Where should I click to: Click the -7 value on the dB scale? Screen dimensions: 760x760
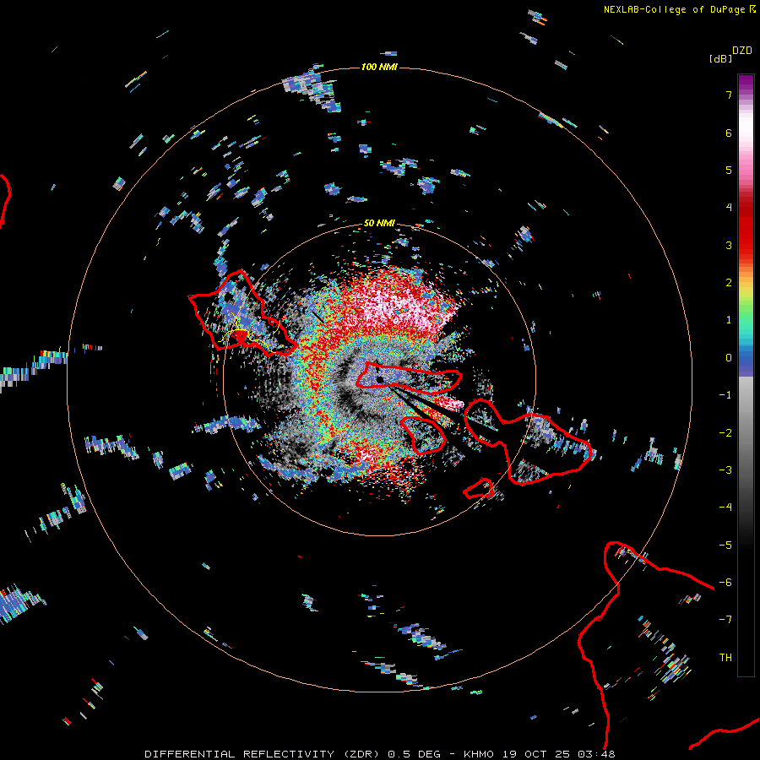(x=725, y=620)
